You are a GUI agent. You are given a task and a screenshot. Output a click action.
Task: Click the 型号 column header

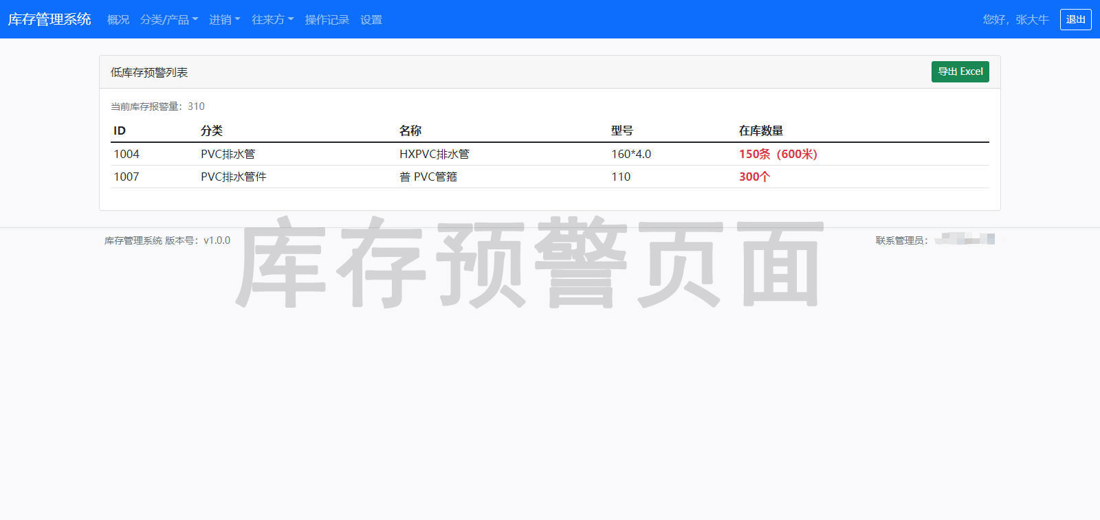click(x=622, y=131)
